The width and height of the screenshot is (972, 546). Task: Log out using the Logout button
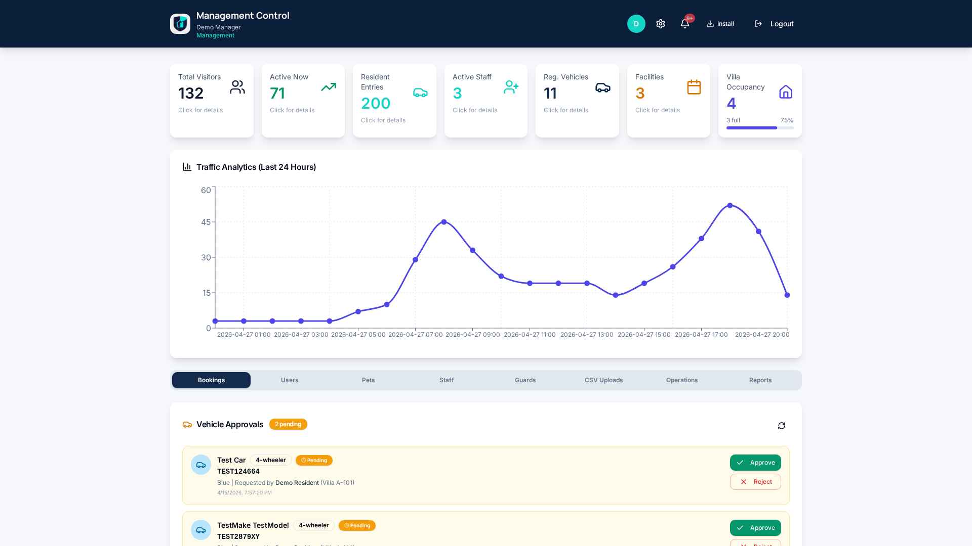click(774, 24)
